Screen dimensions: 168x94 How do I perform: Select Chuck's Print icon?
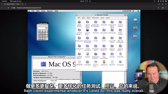tap(96, 62)
